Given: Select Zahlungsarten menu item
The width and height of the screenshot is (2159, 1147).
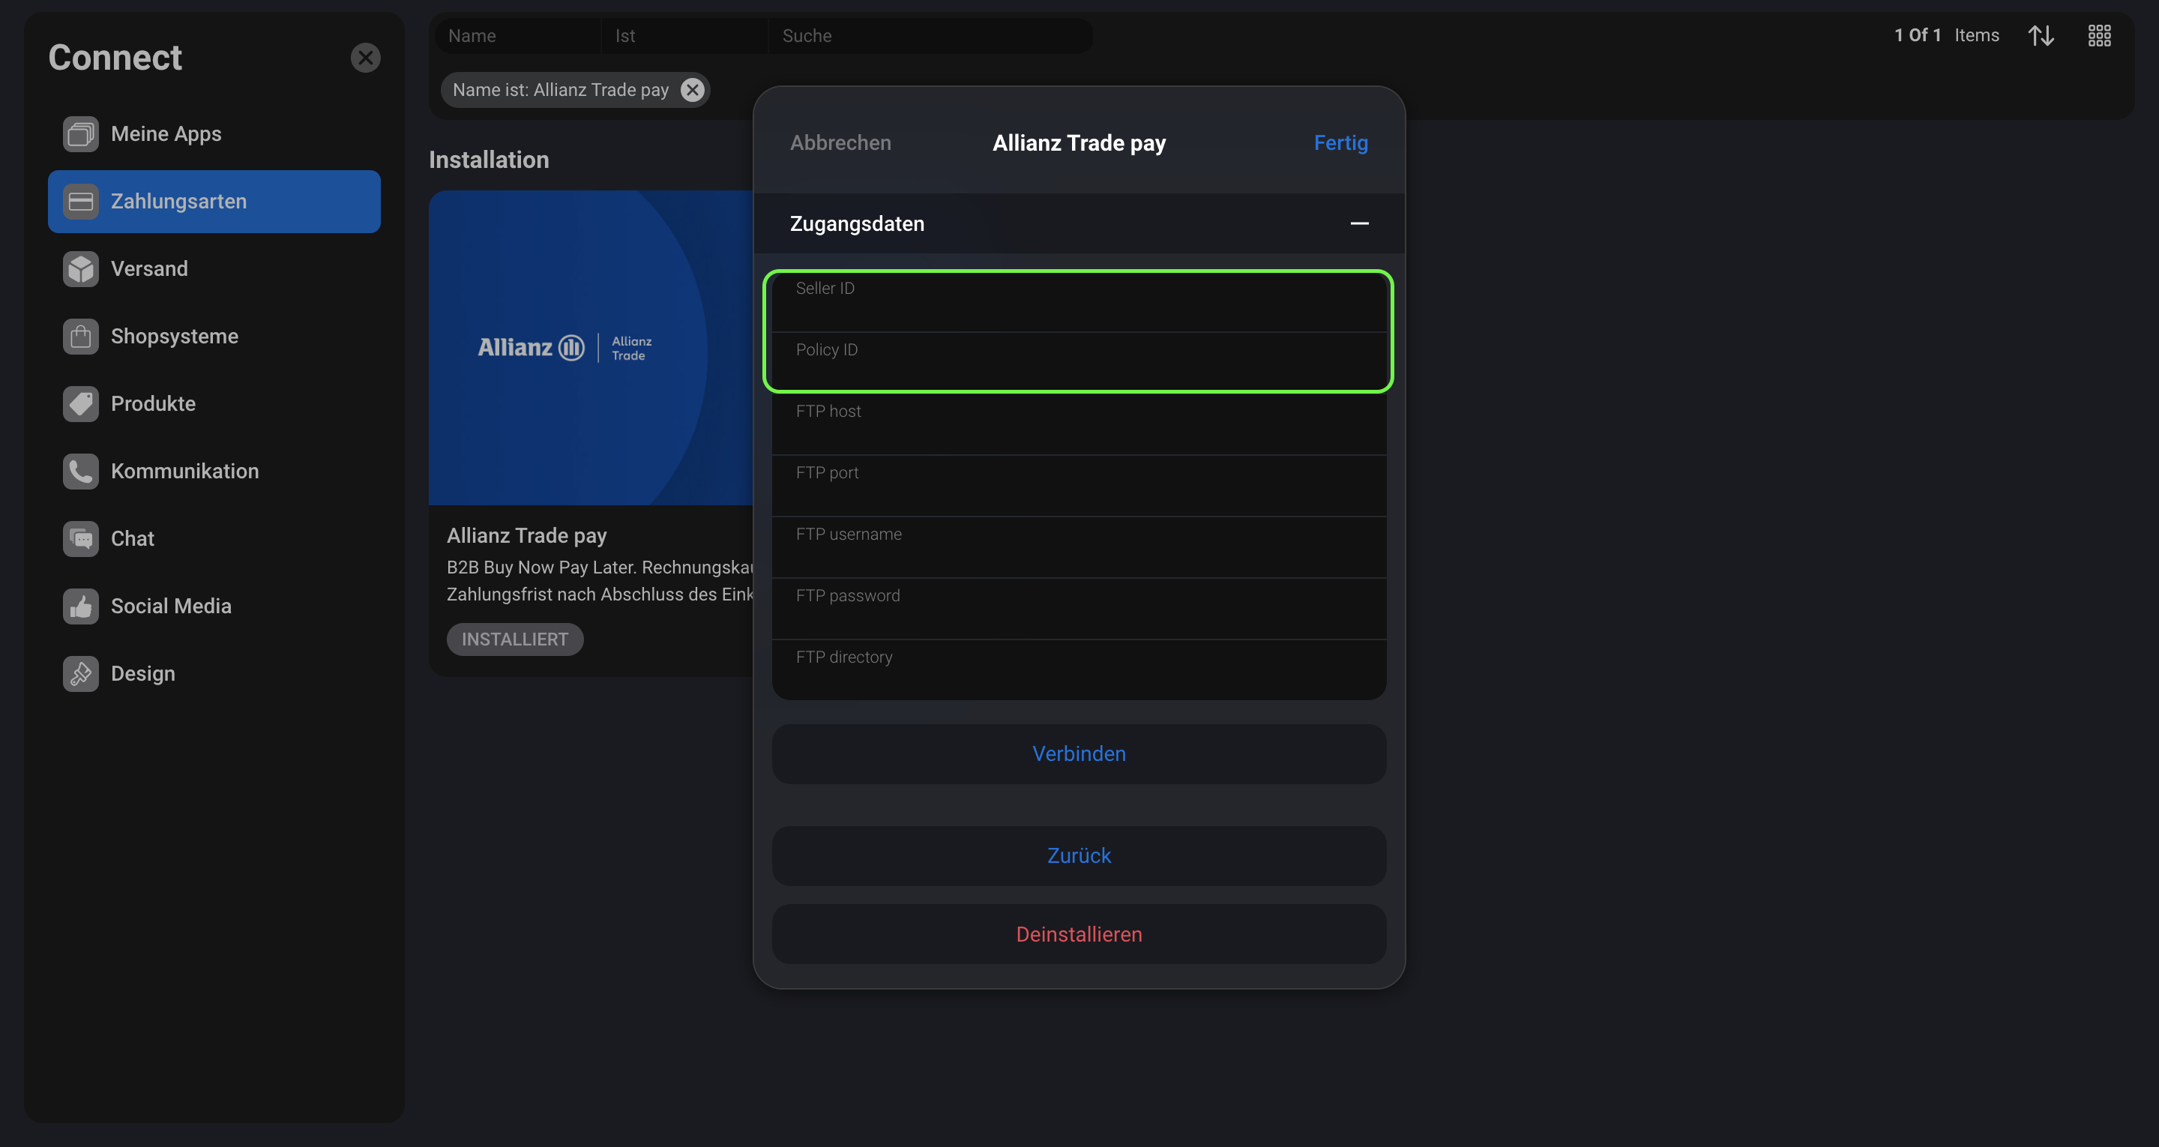Looking at the screenshot, I should tap(214, 202).
